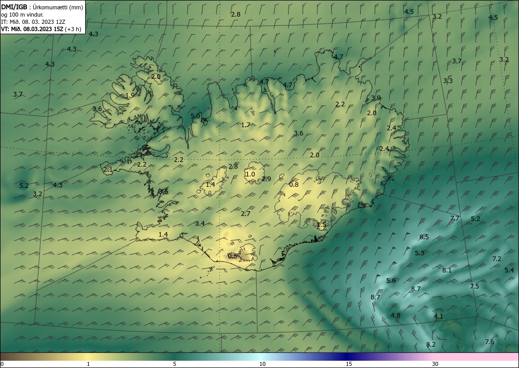Viewport: 519px width, 368px height.
Task: Click the 5.0 precipitable water value
Action: pos(195,116)
